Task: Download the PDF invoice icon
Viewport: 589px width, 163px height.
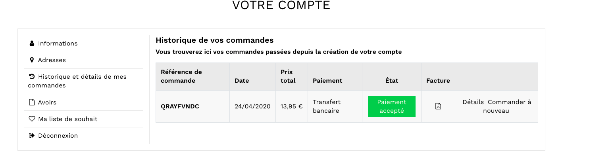Action: click(x=438, y=106)
